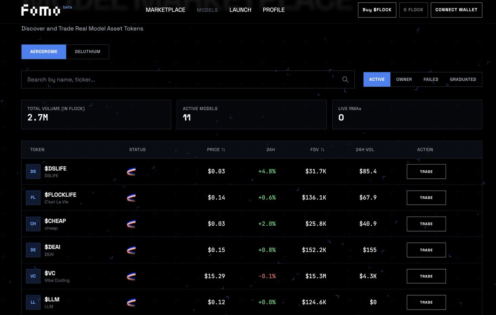
Task: Click the status icon in the $VC row
Action: click(x=131, y=276)
